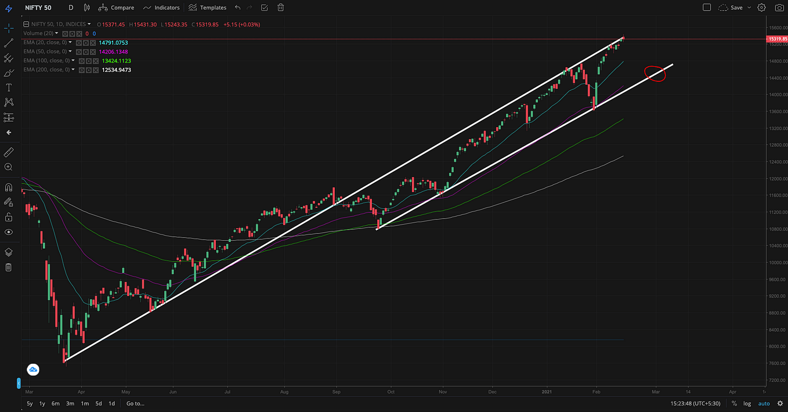788x412 pixels.
Task: Select the prediction and measurement tool
Action: click(9, 117)
